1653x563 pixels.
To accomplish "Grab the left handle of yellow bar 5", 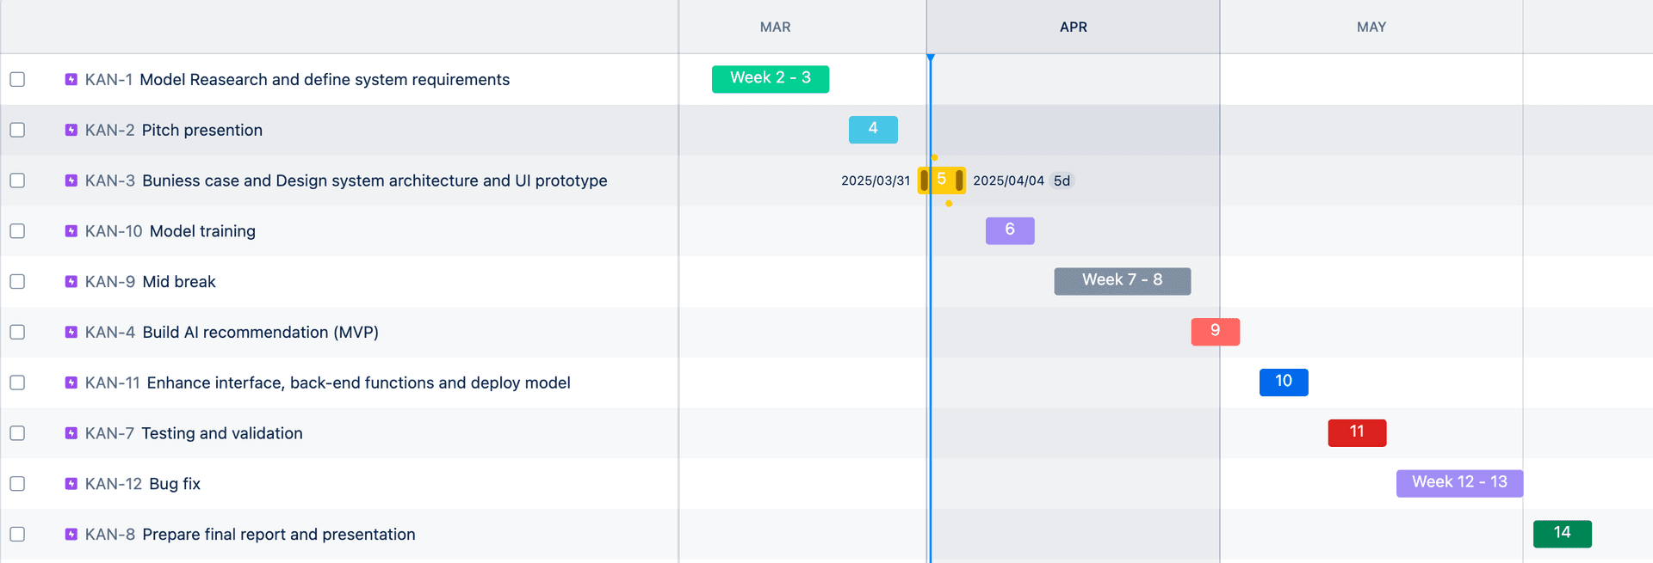I will coord(925,181).
